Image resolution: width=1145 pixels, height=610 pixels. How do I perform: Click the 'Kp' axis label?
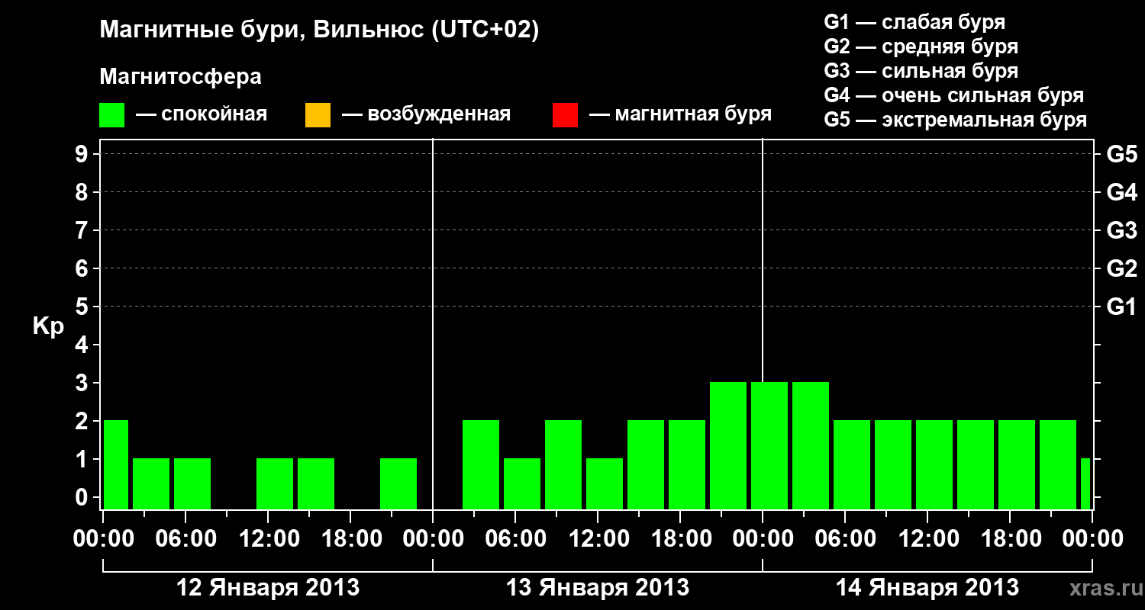click(48, 326)
